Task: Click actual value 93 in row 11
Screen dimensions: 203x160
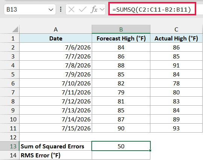Action: pyautogui.click(x=176, y=128)
